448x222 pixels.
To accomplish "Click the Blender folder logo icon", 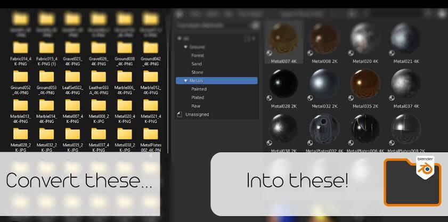I will pyautogui.click(x=413, y=182).
